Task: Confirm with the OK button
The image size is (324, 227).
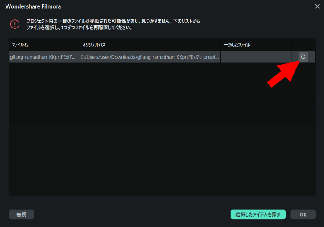Action: tap(303, 215)
